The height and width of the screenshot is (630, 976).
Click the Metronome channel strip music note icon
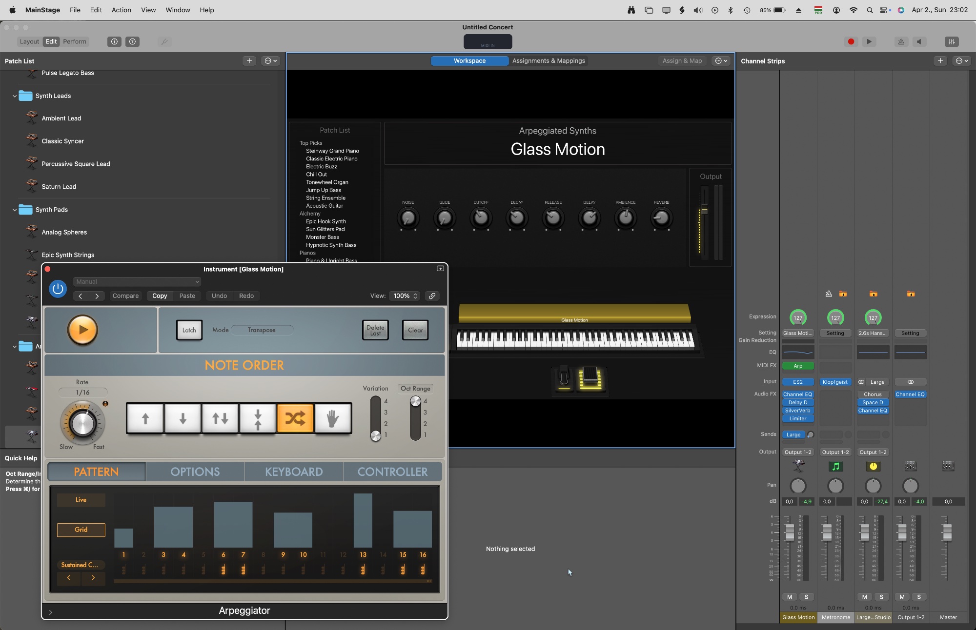835,467
